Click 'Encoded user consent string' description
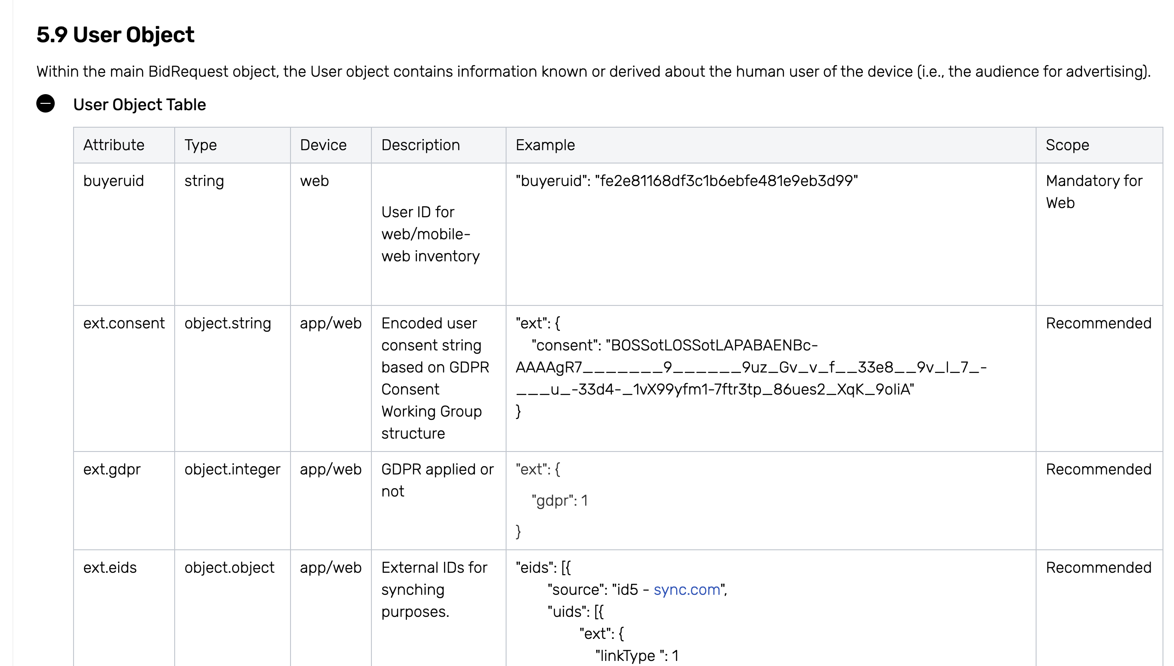1174x666 pixels. (435, 378)
